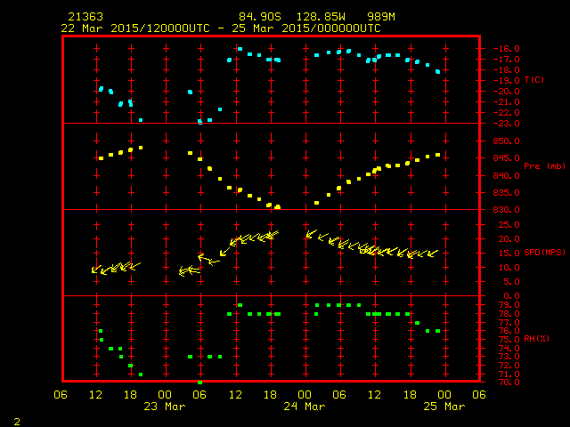Click the lowest green humidity point at 70%
Screen dimensions: 570x427
[x=199, y=382]
